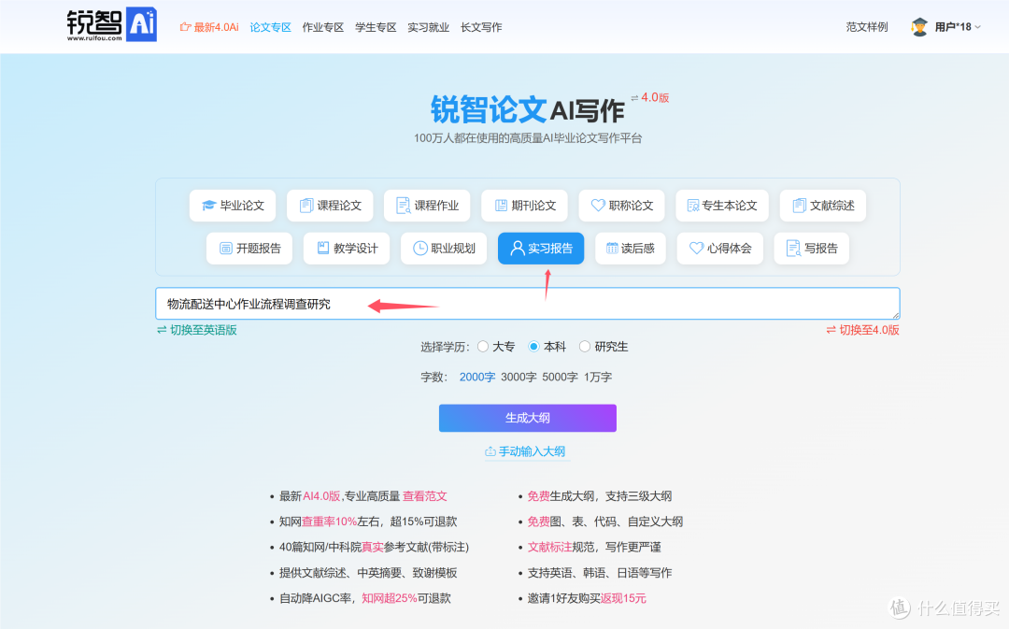Choose the 3000字 word count option

click(x=519, y=378)
